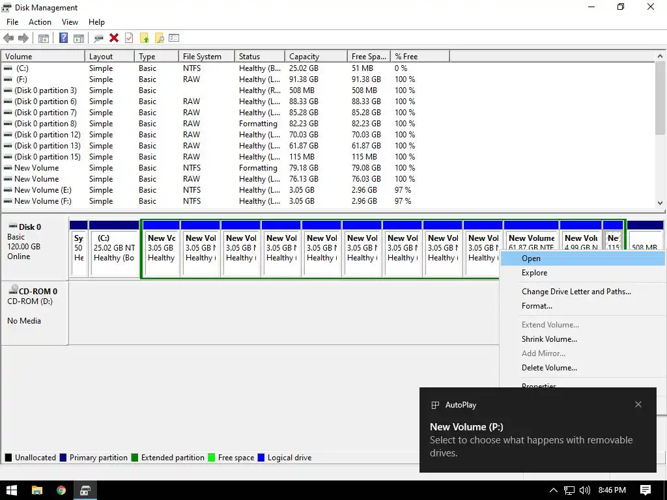Screen dimensions: 667x500
Task: Click the Back arrow toolbar icon
Action: tap(8, 38)
